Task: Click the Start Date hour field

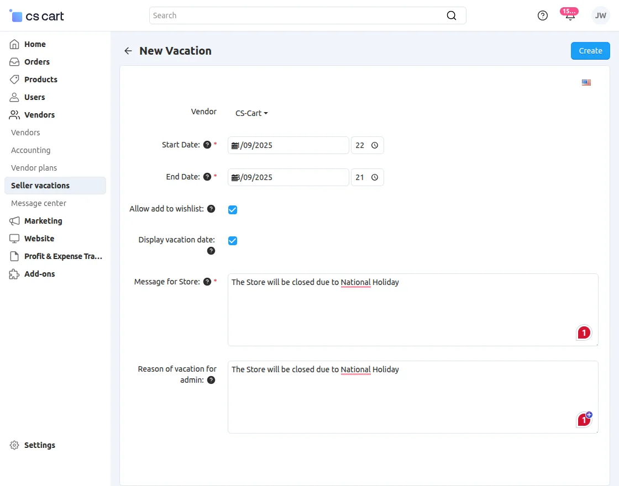Action: click(360, 146)
